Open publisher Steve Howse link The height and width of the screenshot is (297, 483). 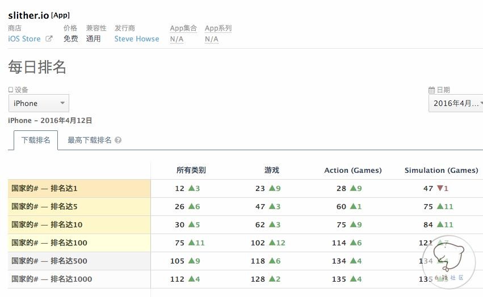pyautogui.click(x=137, y=39)
